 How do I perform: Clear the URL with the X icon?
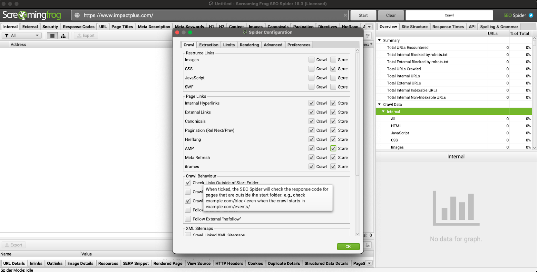345,15
